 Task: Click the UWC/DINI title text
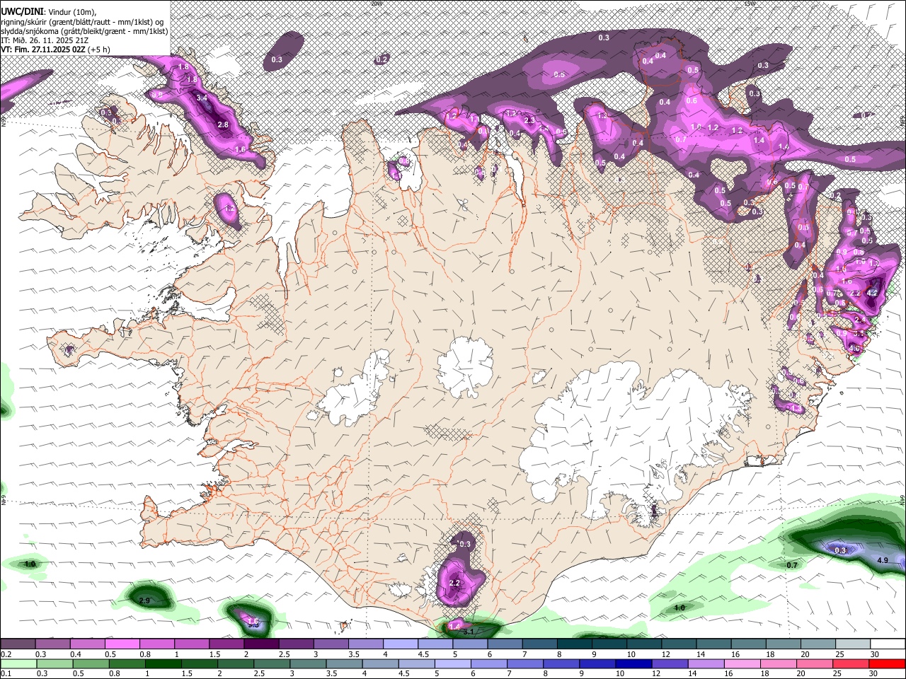coord(21,11)
